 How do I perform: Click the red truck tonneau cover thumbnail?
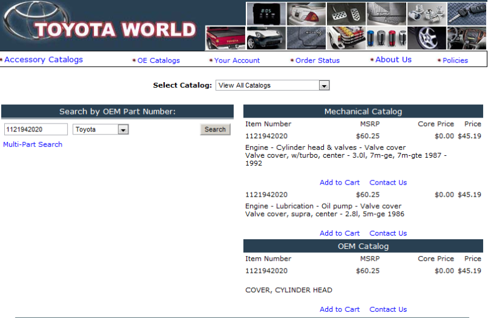coord(226,38)
